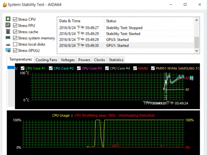This screenshot has width=208, height=155.
Task: Toggle the DIMM temperature checkbox
Action: [135, 68]
